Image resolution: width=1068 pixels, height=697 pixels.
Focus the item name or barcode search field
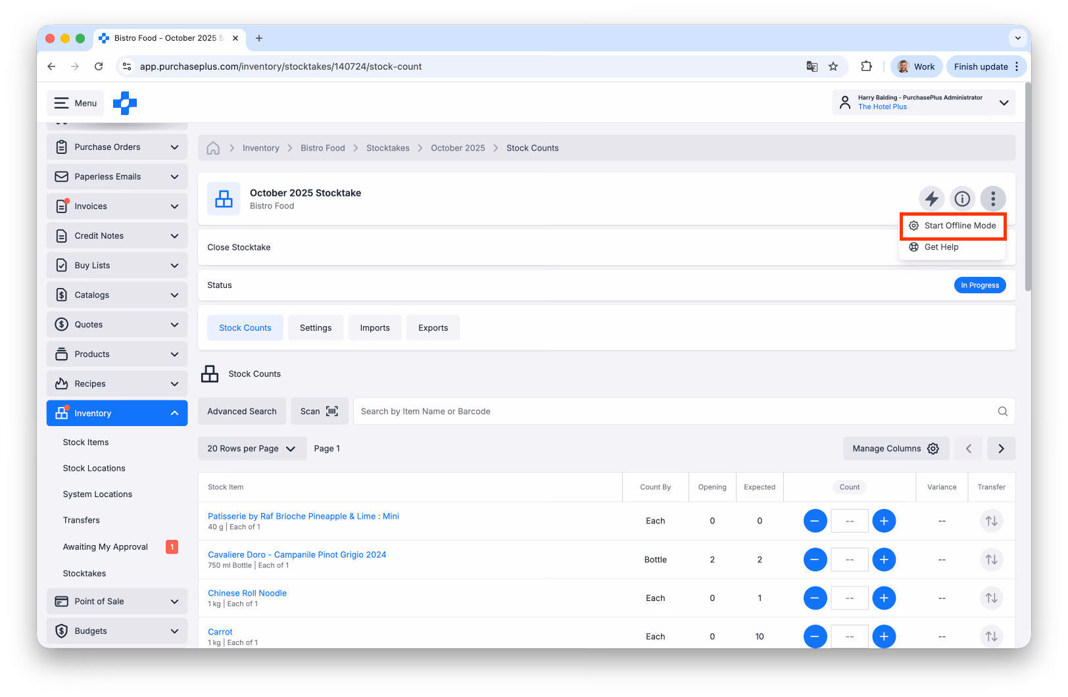click(x=684, y=412)
